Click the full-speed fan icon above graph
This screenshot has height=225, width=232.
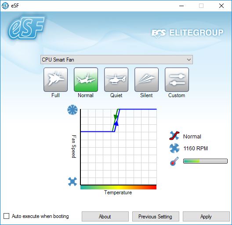pyautogui.click(x=72, y=110)
